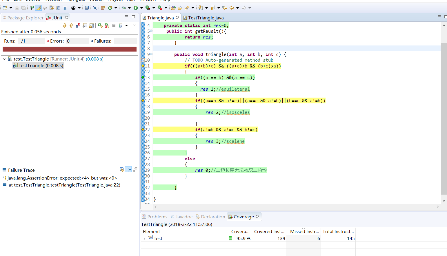Open the Back history dropdown arrow
447x256 pixels.
(x=237, y=8)
